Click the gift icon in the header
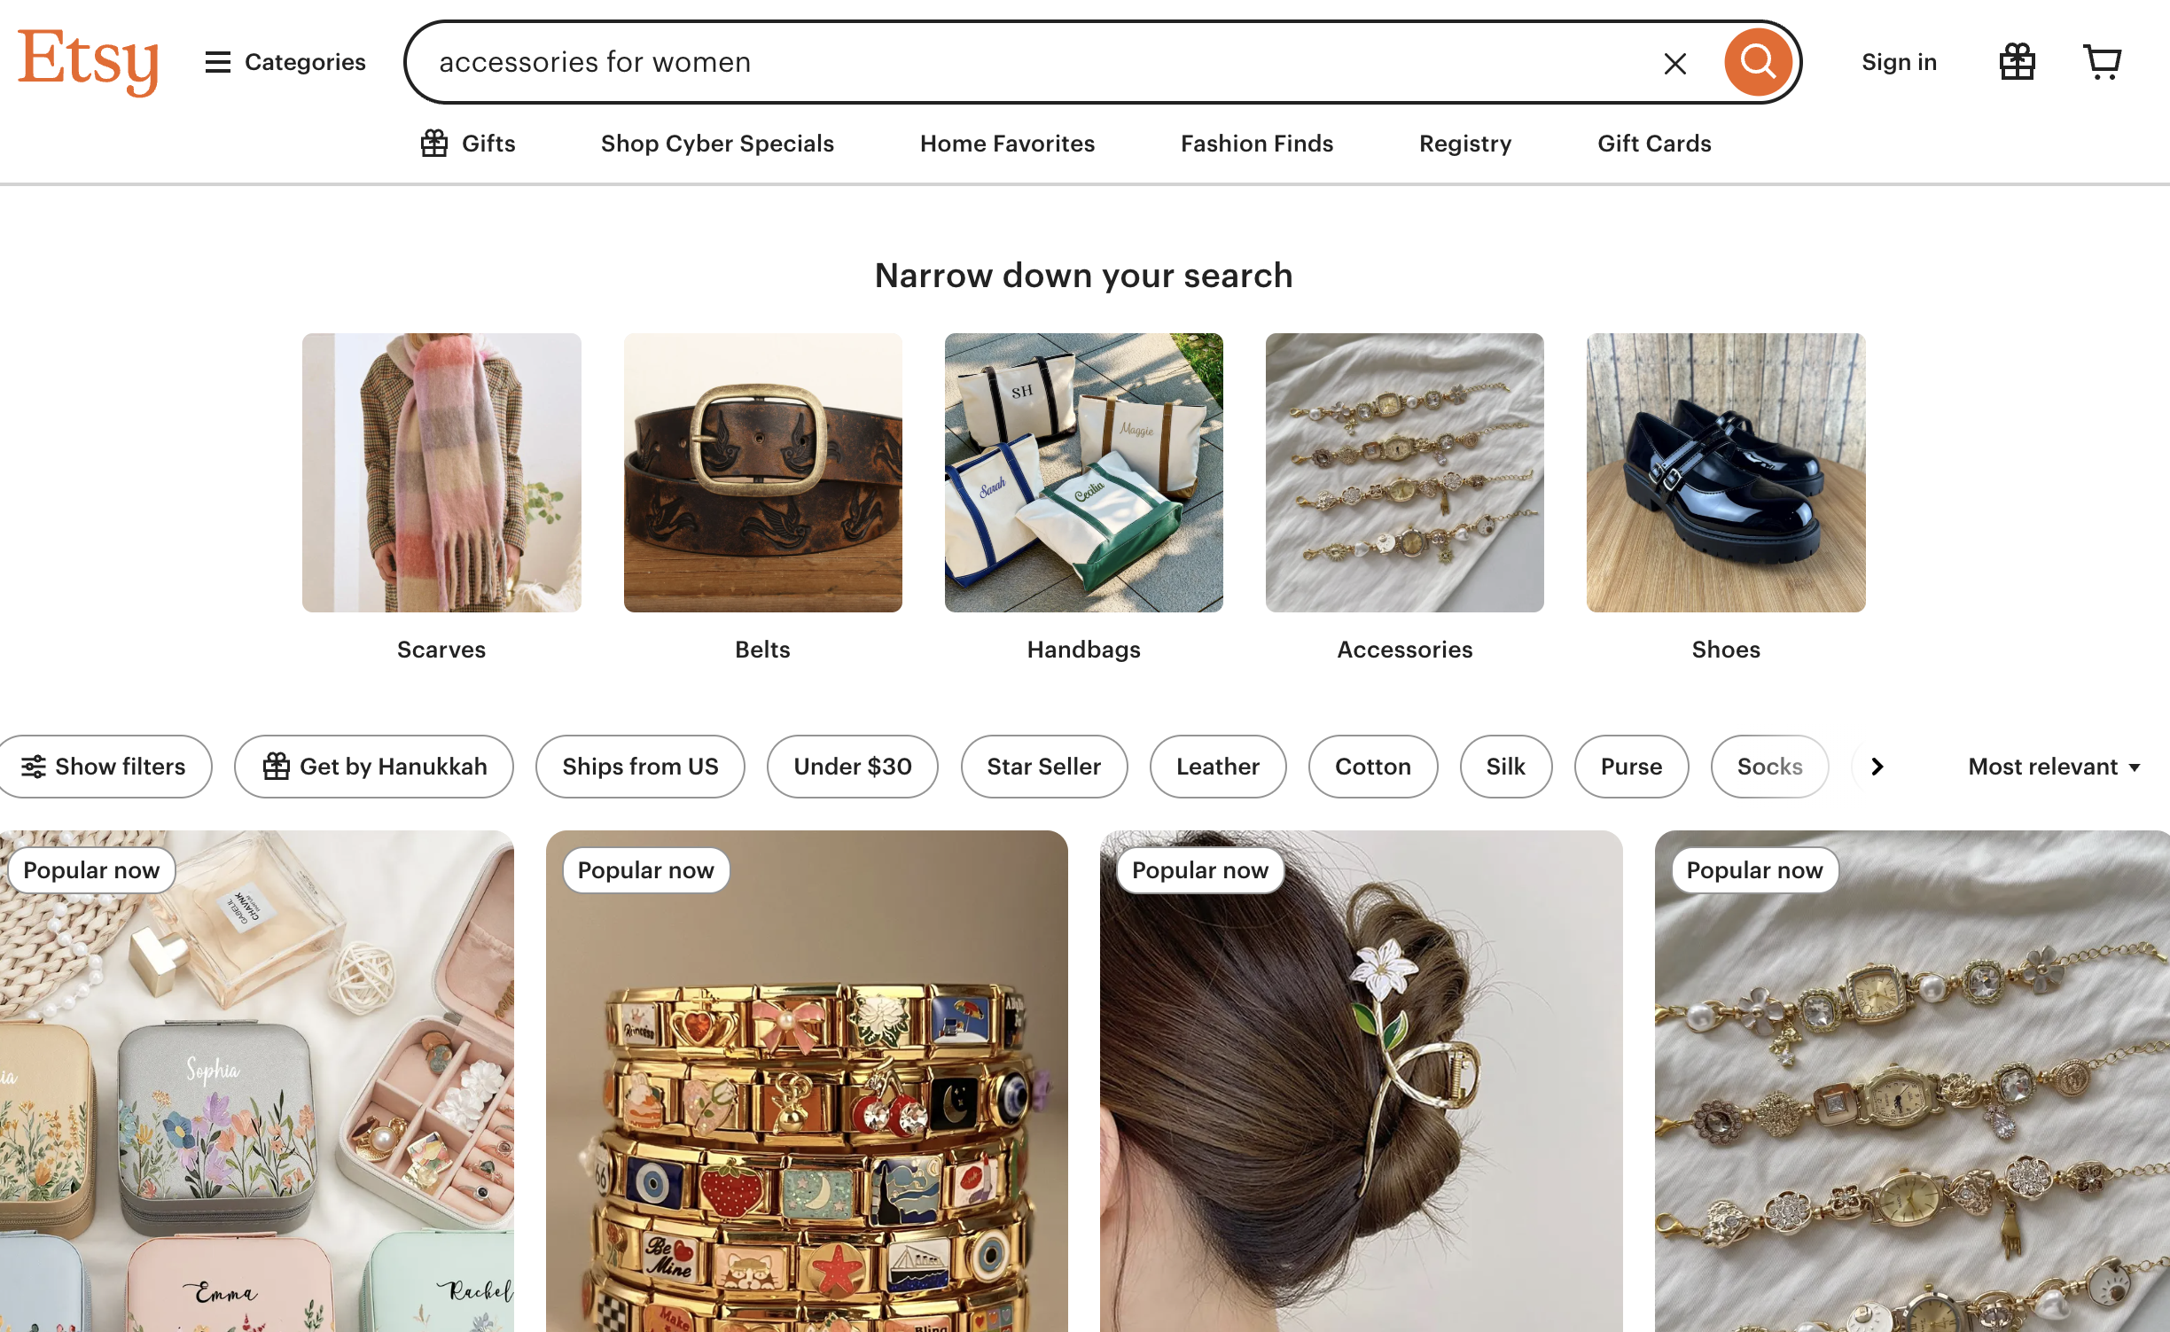Screen dimensions: 2170x1332 tap(2017, 62)
